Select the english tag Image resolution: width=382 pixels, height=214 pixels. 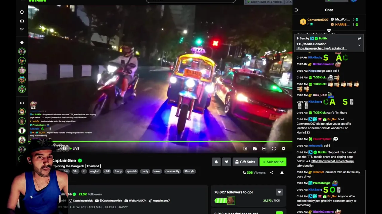(95, 171)
